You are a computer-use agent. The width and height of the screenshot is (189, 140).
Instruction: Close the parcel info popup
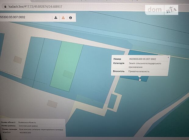point(168,57)
